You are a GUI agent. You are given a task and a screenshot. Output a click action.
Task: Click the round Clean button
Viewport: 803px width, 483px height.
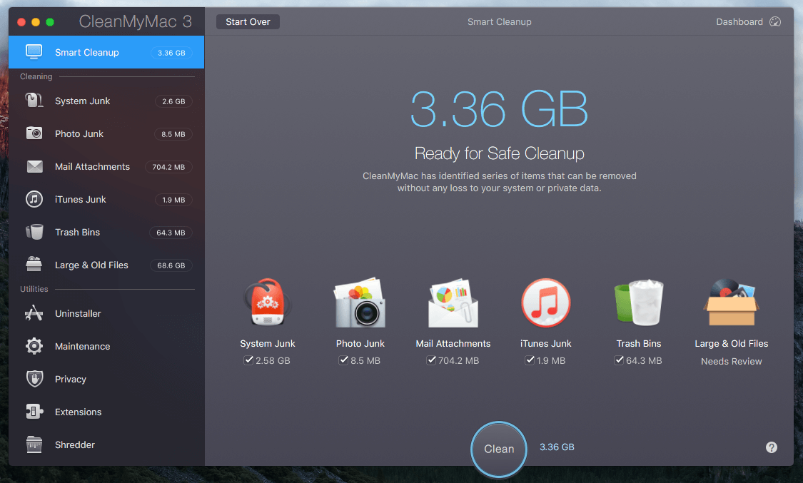pos(499,449)
